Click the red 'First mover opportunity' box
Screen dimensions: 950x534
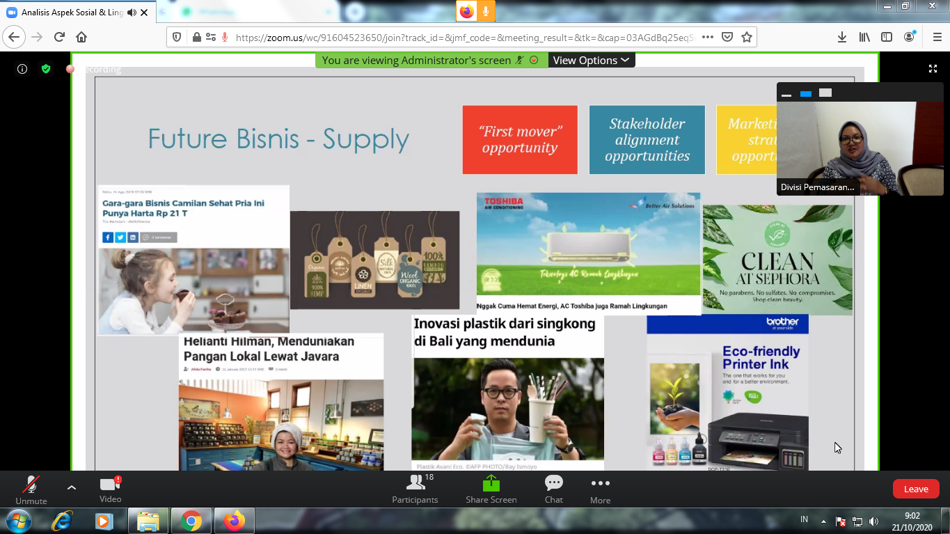point(520,139)
